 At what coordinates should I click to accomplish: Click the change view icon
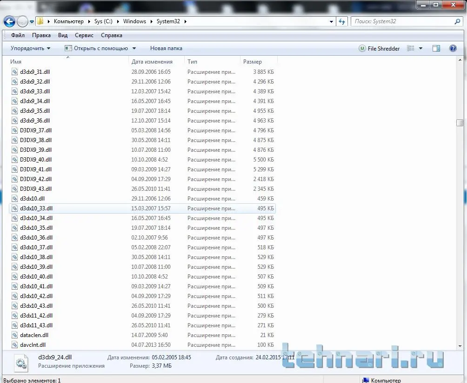pos(410,48)
